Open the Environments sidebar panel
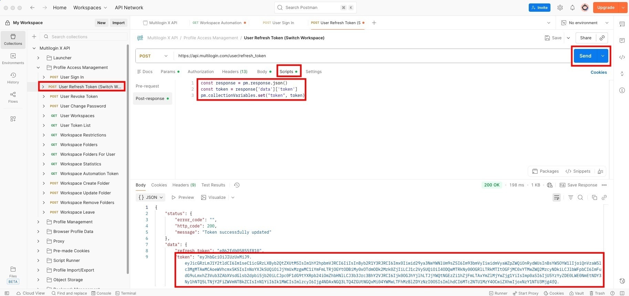This screenshot has height=296, width=629. [x=13, y=59]
